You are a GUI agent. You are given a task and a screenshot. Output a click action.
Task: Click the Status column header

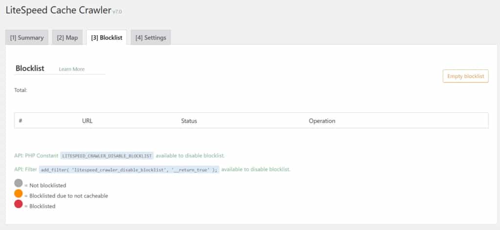point(189,121)
